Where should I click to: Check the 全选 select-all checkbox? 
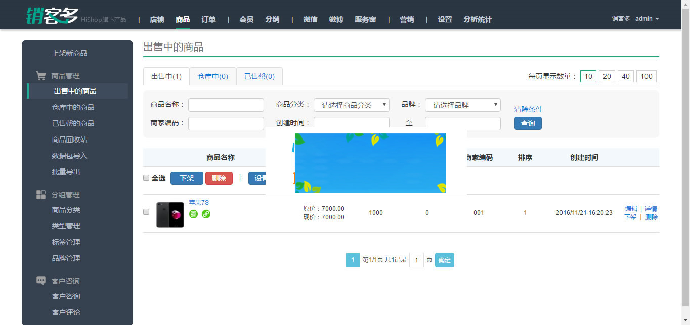tap(146, 178)
